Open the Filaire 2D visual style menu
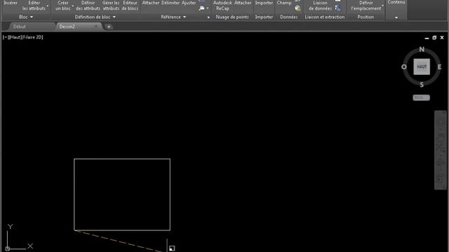The width and height of the screenshot is (449, 252). pos(32,37)
